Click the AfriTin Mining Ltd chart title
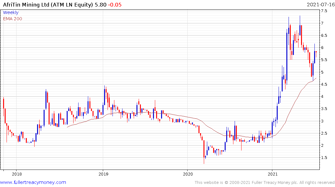This screenshot has height=187, width=335. pyautogui.click(x=48, y=5)
